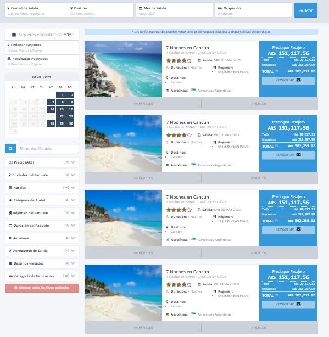329x337 pixels.
Task: Click the envelope icon on first CONSULTAR button
Action: click(298, 80)
